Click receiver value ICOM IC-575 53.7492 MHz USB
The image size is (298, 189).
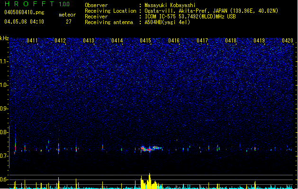pos(190,17)
